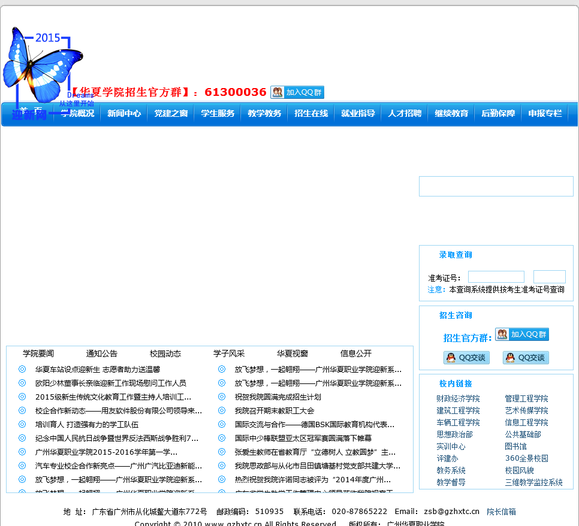Click bullet icon beside 培训育人 news item
This screenshot has width=579, height=526.
pyautogui.click(x=22, y=424)
